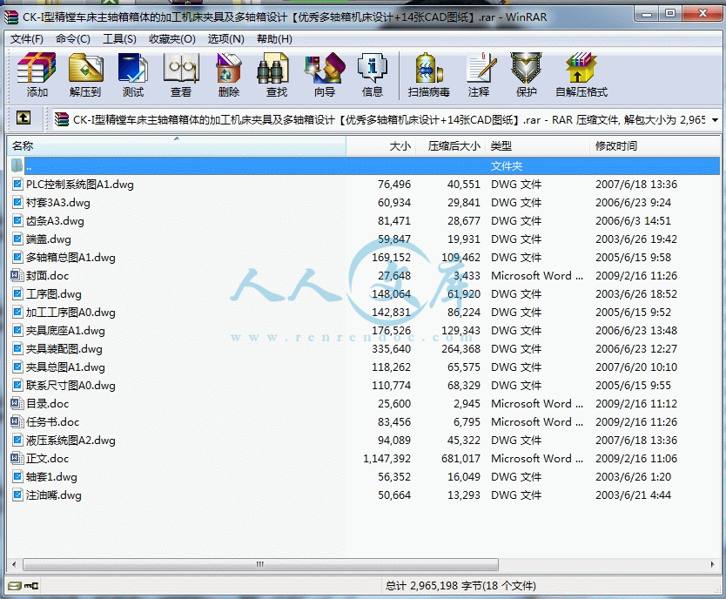The image size is (726, 599).
Task: Click the Comment (注释) icon
Action: tap(479, 75)
